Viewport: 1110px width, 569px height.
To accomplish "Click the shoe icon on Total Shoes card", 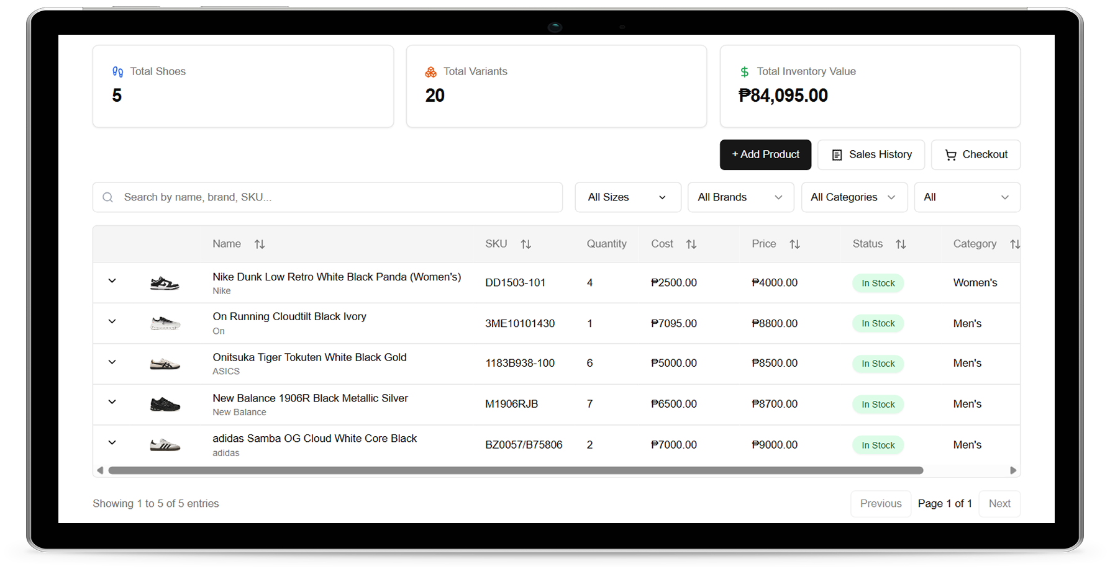I will tap(117, 71).
